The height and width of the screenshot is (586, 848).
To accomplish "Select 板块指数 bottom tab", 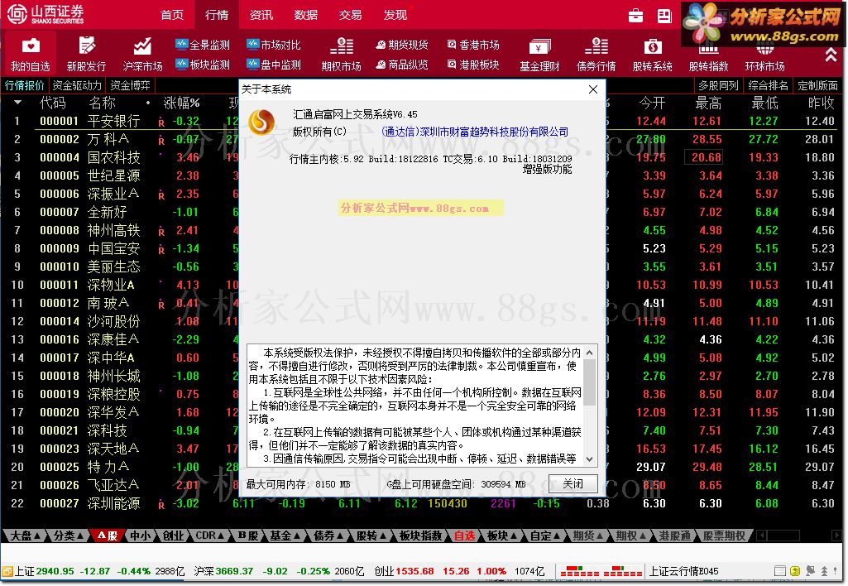I will (x=420, y=536).
